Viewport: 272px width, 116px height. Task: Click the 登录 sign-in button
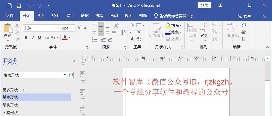(204, 5)
